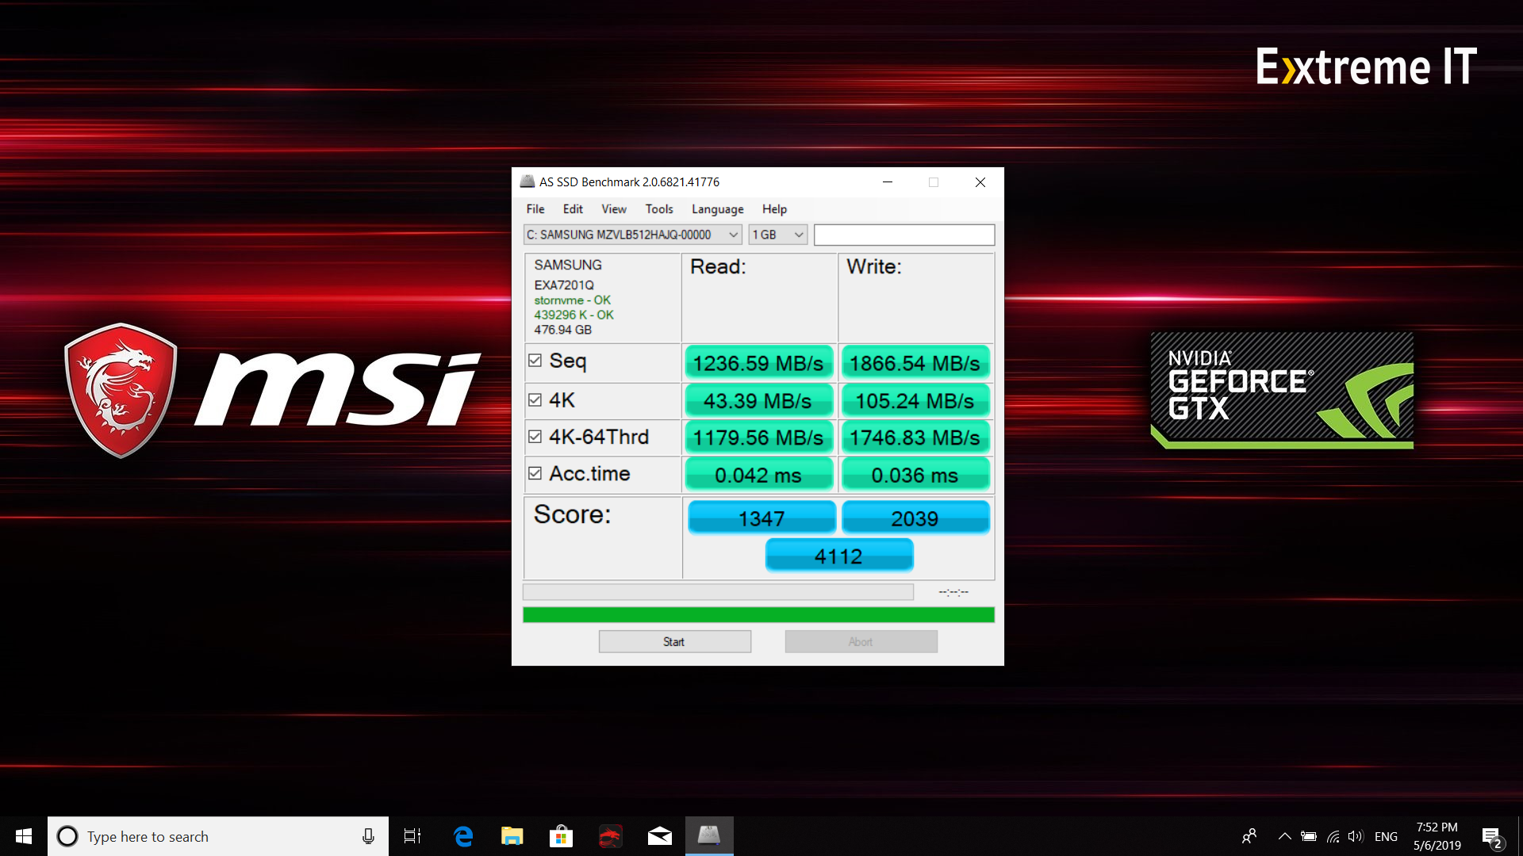Click the Cortana circle search icon
The width and height of the screenshot is (1523, 856).
(67, 836)
